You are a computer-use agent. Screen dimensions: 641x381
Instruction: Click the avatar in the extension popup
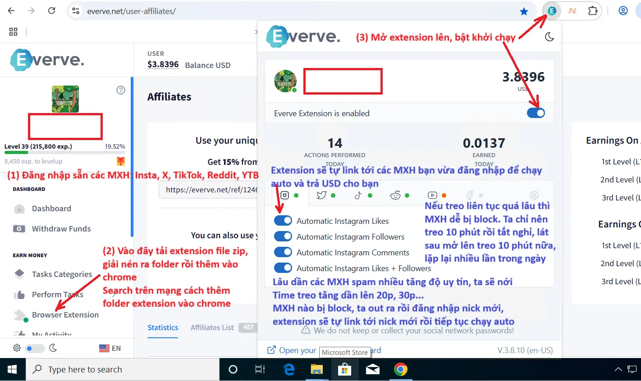pyautogui.click(x=285, y=81)
